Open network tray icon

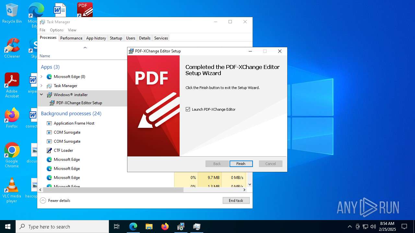(x=365, y=227)
